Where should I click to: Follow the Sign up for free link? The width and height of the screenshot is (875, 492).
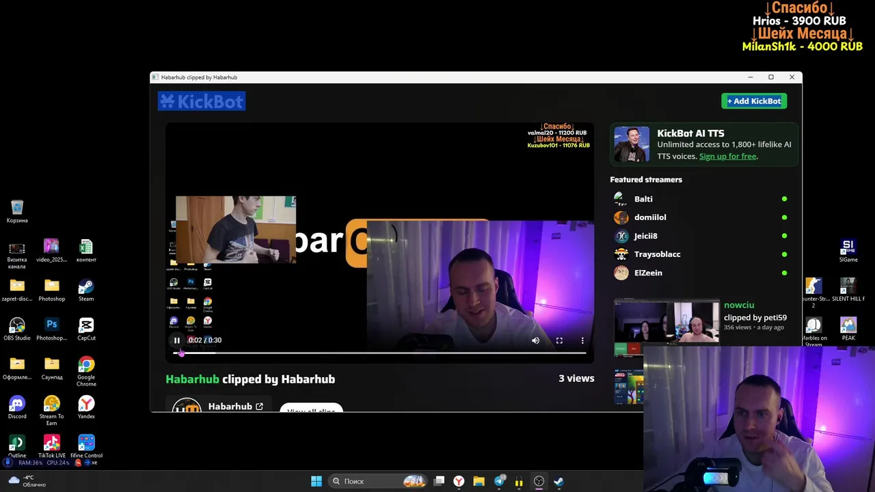coord(727,156)
